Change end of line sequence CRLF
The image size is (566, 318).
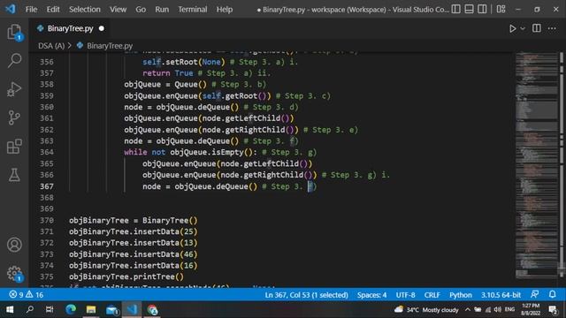[x=432, y=295]
